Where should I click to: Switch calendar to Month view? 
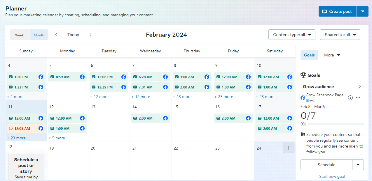(39, 35)
